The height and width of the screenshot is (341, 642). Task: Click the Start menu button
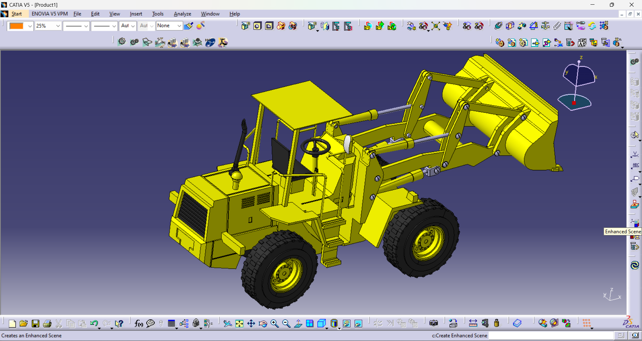(x=16, y=14)
